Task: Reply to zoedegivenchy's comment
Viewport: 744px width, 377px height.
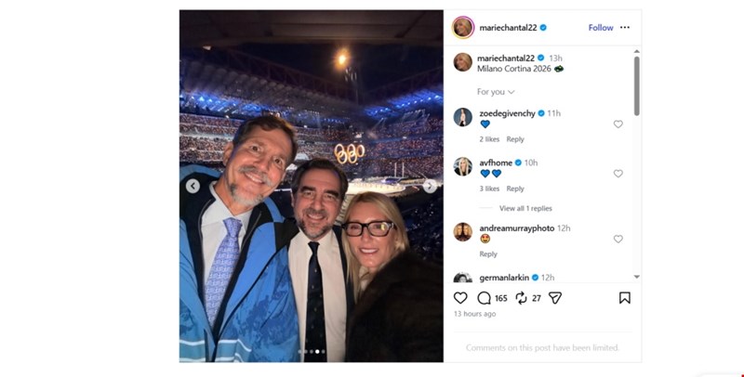Action: pos(515,139)
